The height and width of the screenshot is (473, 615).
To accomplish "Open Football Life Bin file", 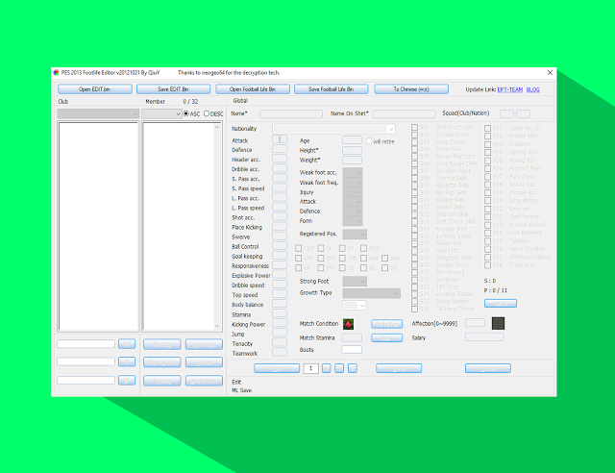I will pyautogui.click(x=253, y=89).
